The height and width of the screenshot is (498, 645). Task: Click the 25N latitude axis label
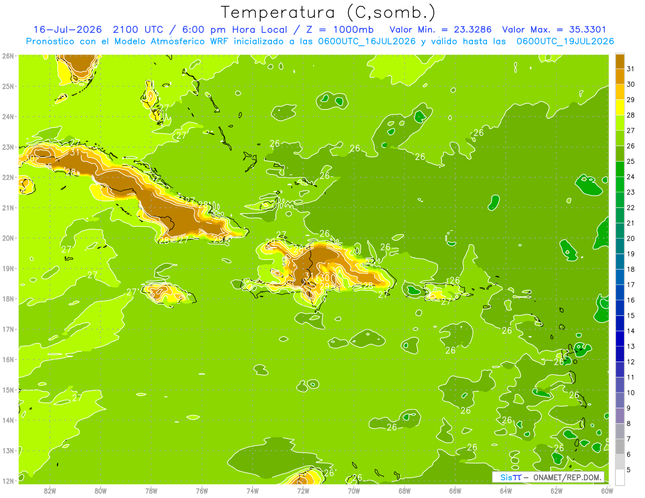[x=8, y=86]
